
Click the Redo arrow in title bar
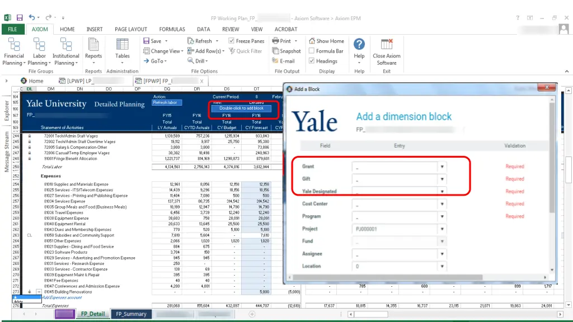48,17
